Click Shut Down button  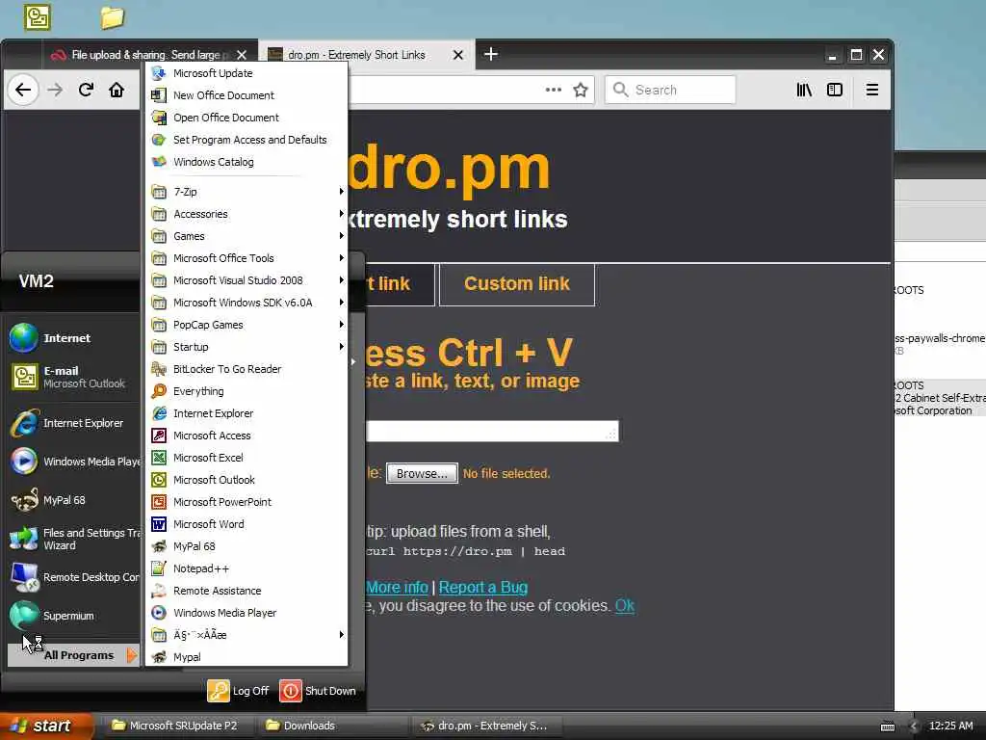tap(318, 691)
